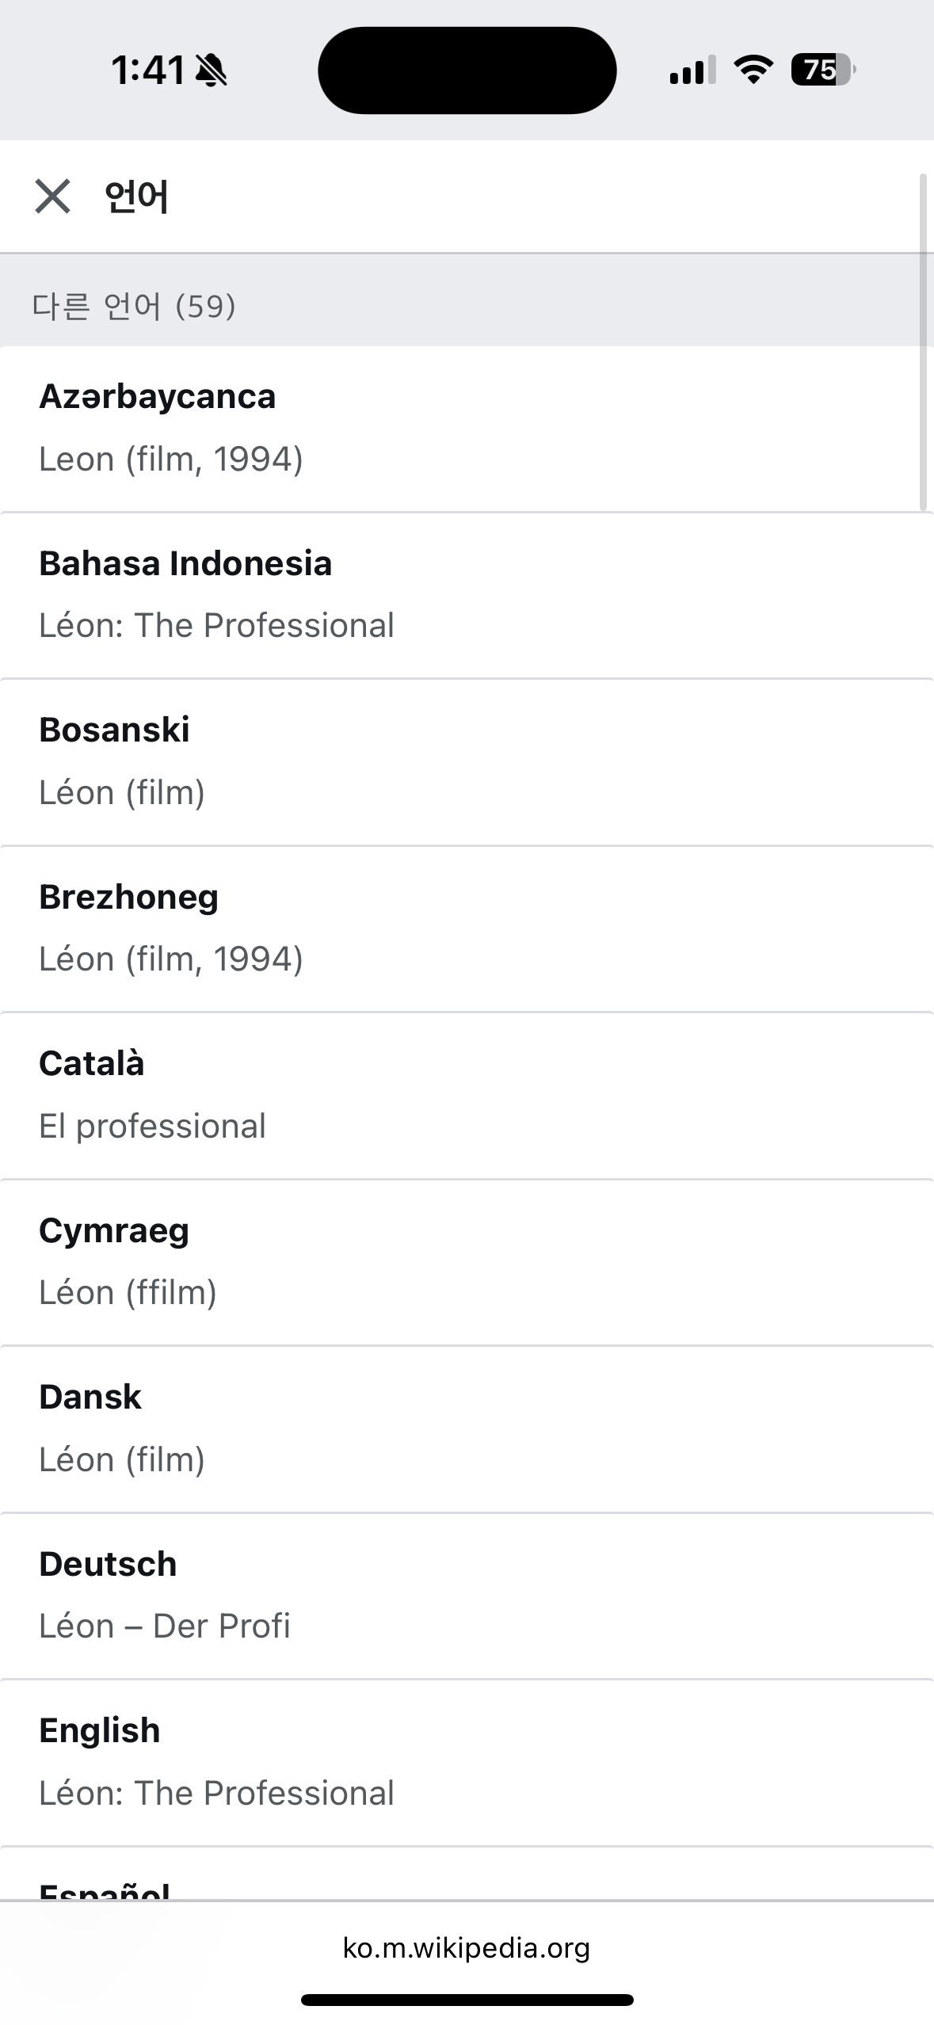934x2025 pixels.
Task: Choose the Bosanski language link
Action: point(467,762)
